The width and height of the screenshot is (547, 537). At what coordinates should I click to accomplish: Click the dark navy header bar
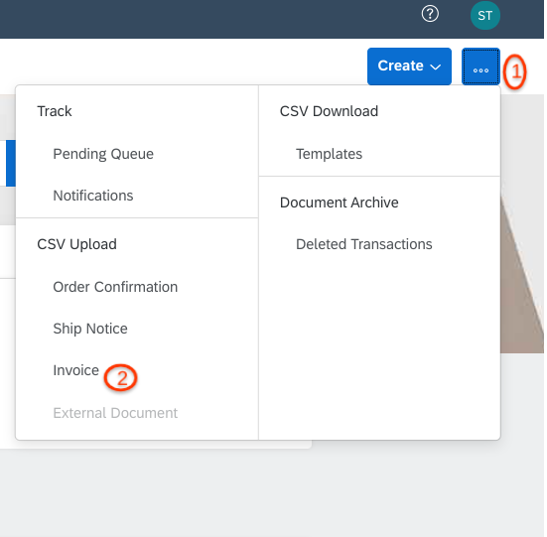click(209, 19)
